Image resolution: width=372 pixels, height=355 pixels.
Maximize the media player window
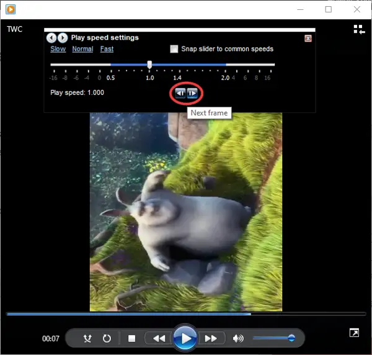[x=329, y=9]
